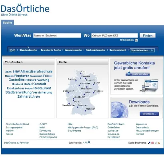The image size is (164, 160).
Task: Open the GelbeSeiten footer link
Action: tap(114, 128)
